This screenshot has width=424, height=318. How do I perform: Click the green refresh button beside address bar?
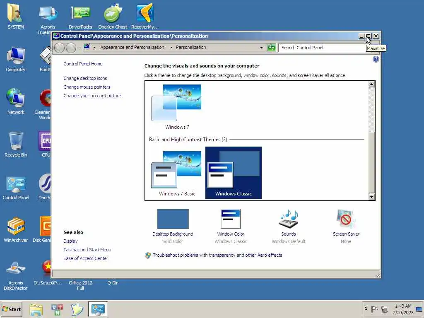pyautogui.click(x=272, y=48)
